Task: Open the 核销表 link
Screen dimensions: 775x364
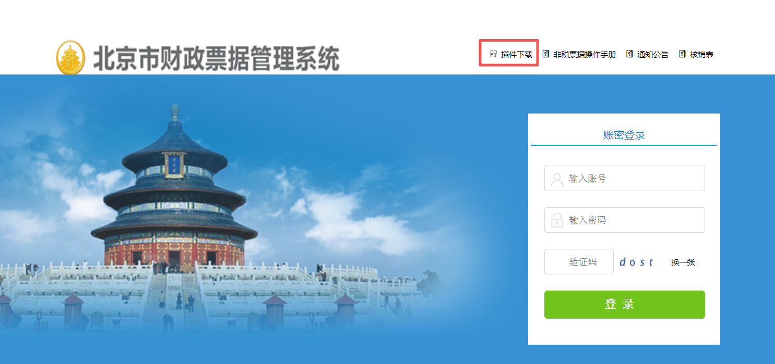Action: [x=701, y=54]
